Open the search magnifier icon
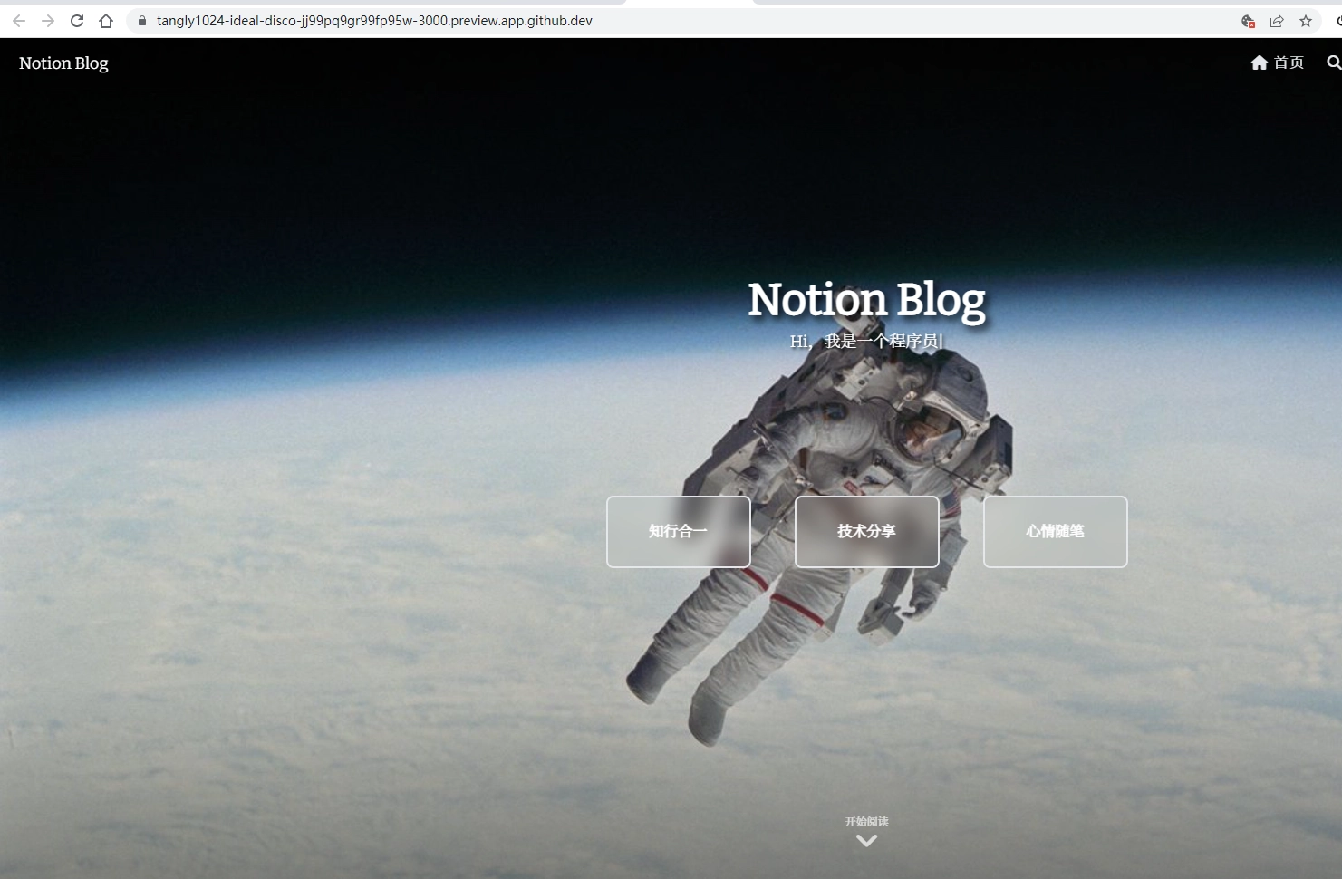Image resolution: width=1342 pixels, height=879 pixels. 1334,63
